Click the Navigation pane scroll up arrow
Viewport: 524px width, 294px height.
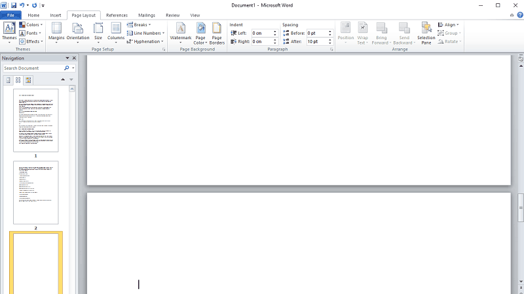coord(72,89)
